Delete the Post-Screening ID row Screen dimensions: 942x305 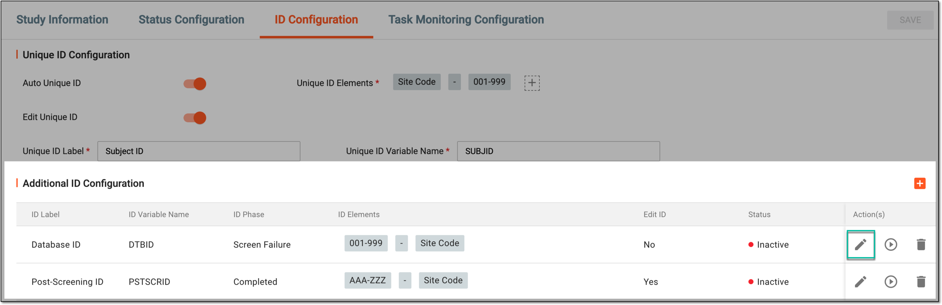(x=921, y=282)
